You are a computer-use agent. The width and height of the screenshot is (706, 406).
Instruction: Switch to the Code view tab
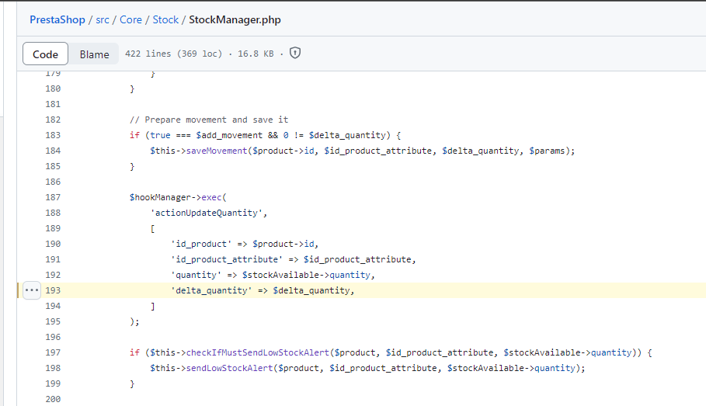(46, 54)
